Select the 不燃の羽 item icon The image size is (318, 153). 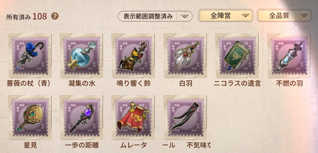[x=289, y=56]
